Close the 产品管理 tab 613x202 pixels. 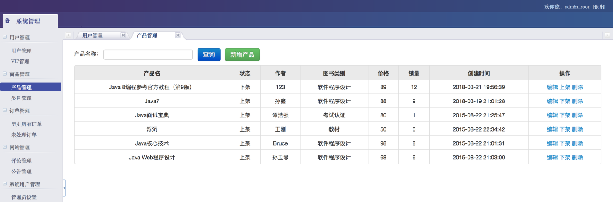pos(178,35)
